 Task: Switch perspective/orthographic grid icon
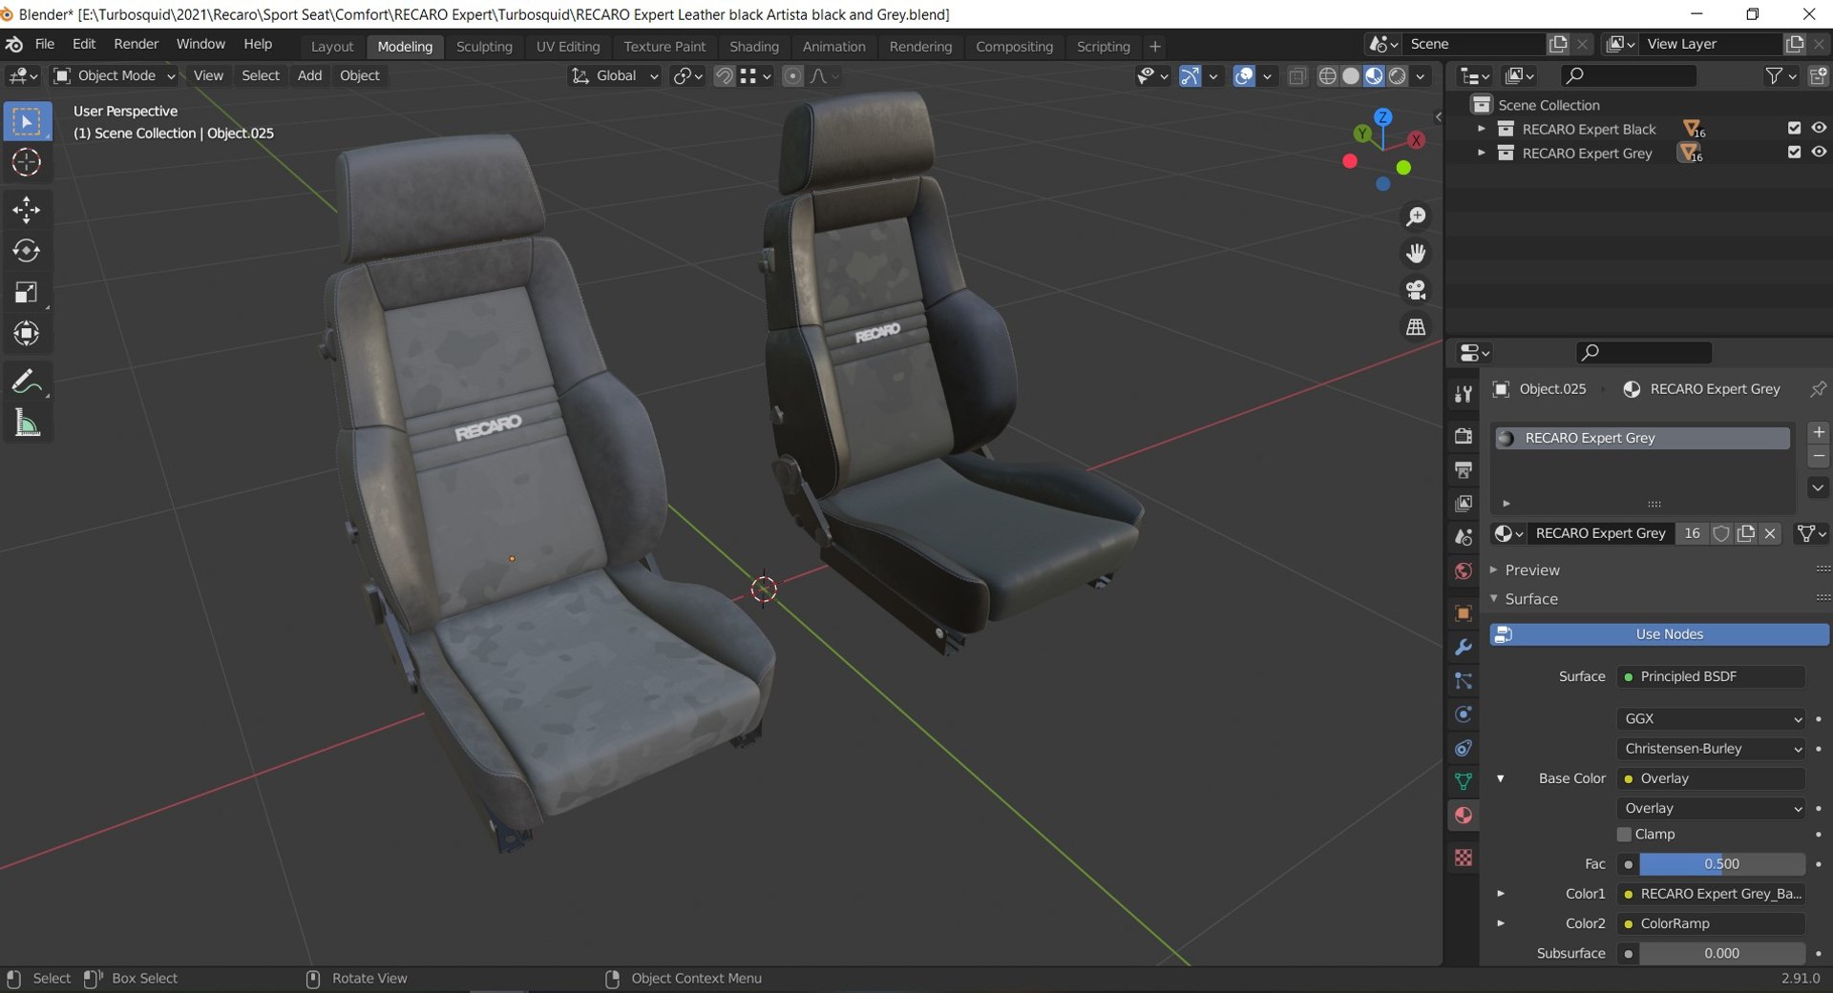1416,326
